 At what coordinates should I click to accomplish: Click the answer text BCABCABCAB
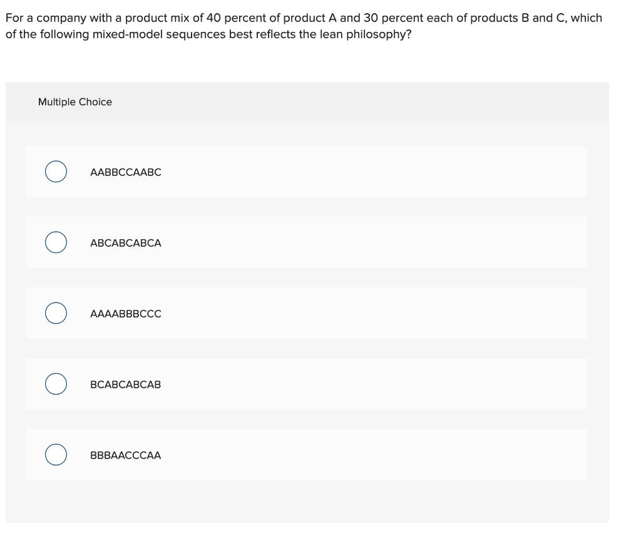125,384
